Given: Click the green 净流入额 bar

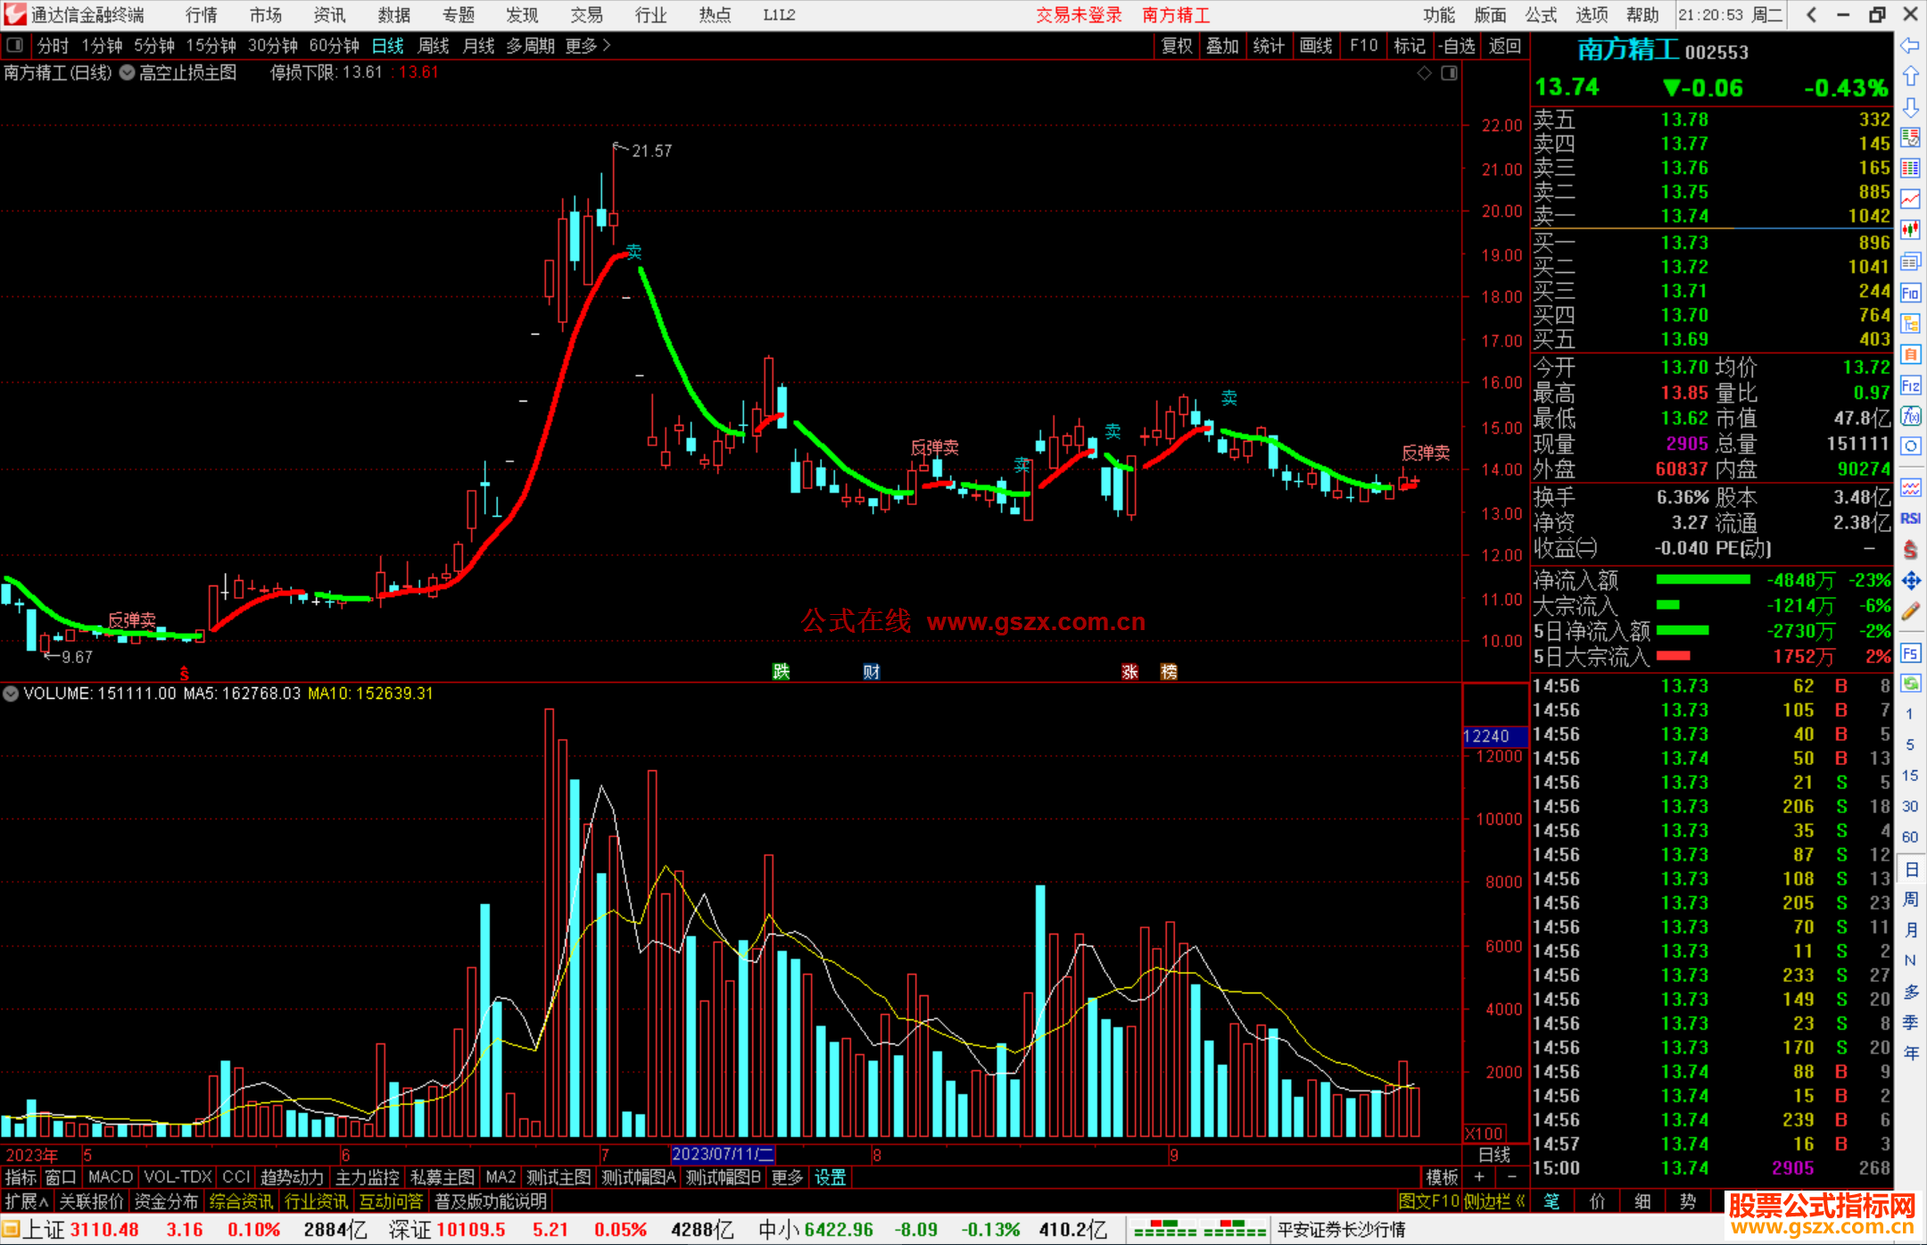Looking at the screenshot, I should click(x=1703, y=579).
